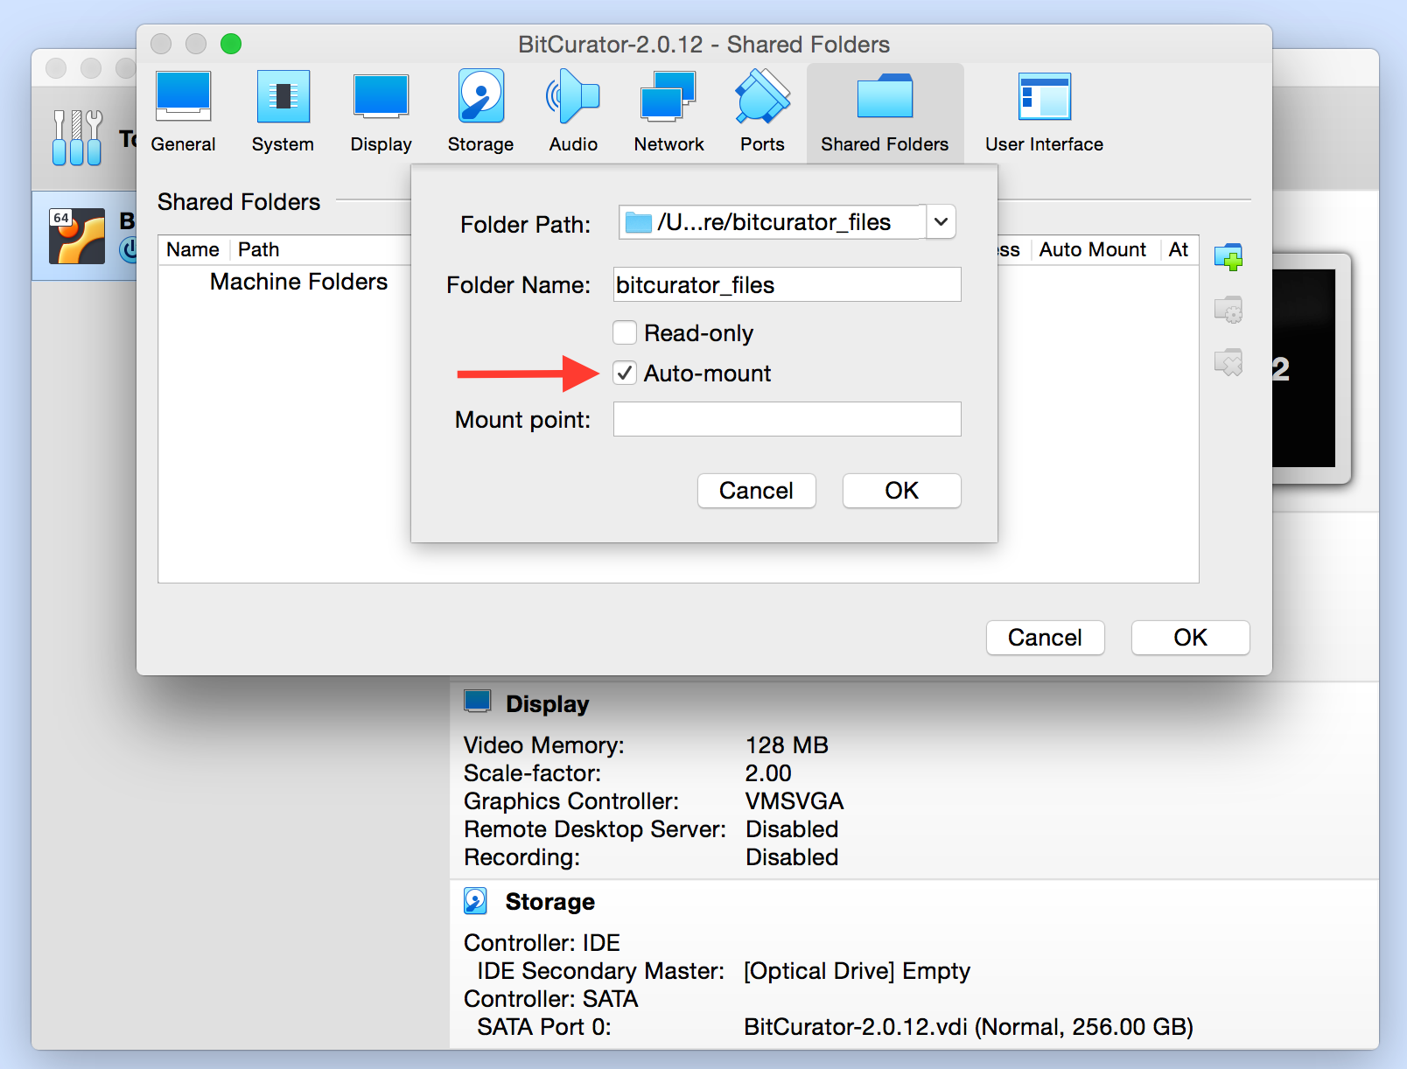Open the Storage settings pane

coord(480,112)
